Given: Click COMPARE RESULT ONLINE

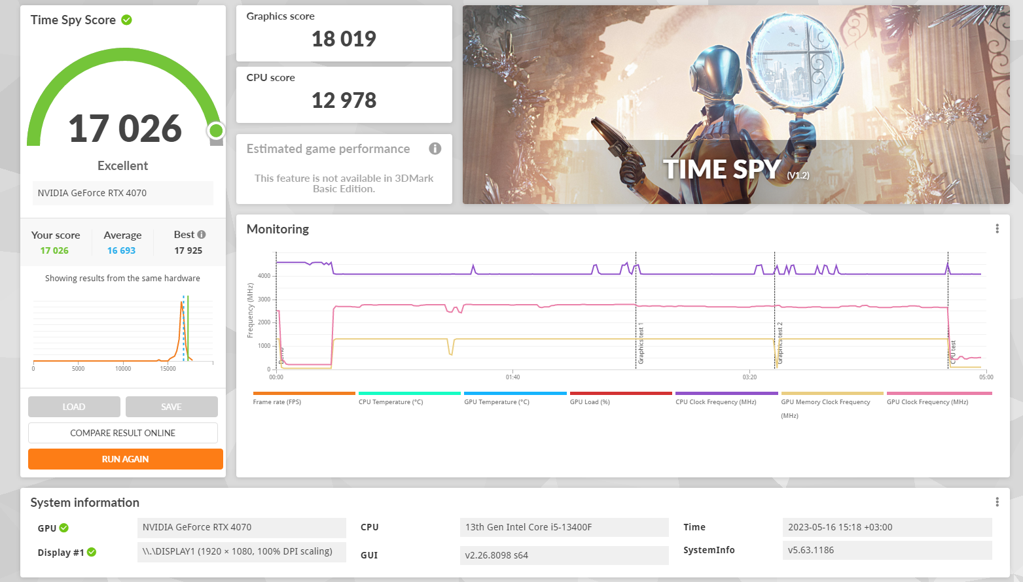Looking at the screenshot, I should (123, 433).
